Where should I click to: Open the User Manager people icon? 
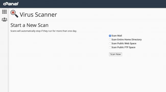click(4, 19)
